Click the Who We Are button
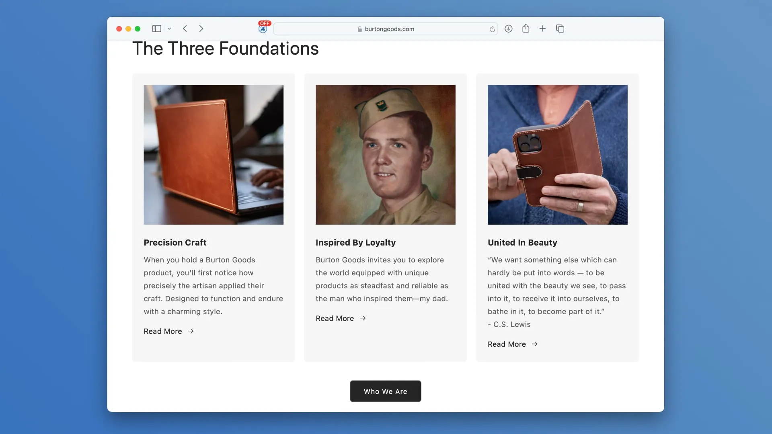Screen dimensions: 772x434 click(x=386, y=391)
